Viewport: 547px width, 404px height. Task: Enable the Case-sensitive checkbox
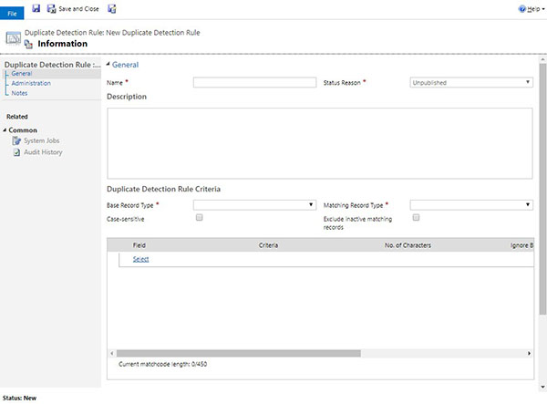click(200, 218)
